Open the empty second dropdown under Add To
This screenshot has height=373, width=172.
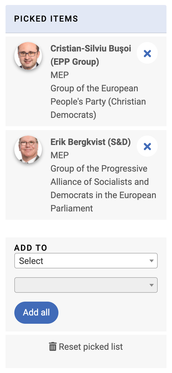click(x=86, y=285)
